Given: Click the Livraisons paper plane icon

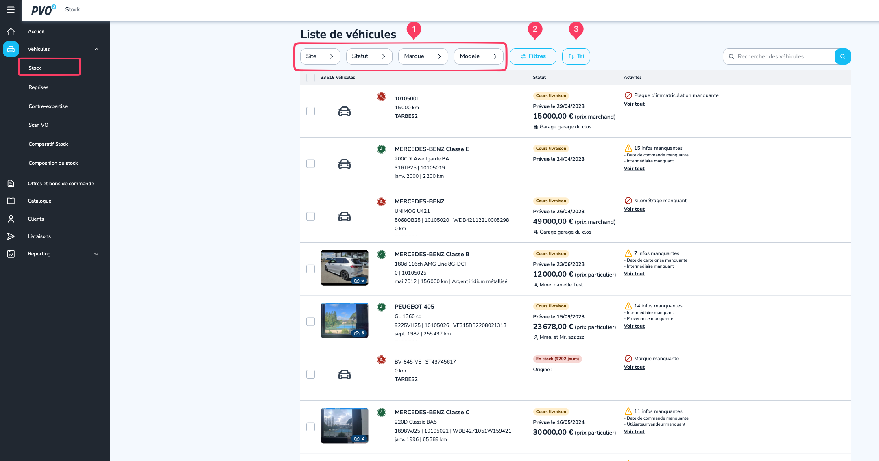Looking at the screenshot, I should pyautogui.click(x=11, y=236).
